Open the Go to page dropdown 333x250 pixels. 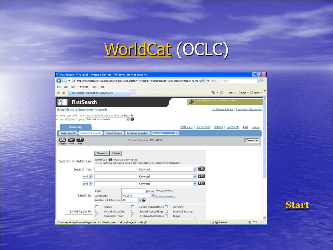165,133
